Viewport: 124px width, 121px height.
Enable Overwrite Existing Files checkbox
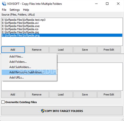(x=3, y=102)
